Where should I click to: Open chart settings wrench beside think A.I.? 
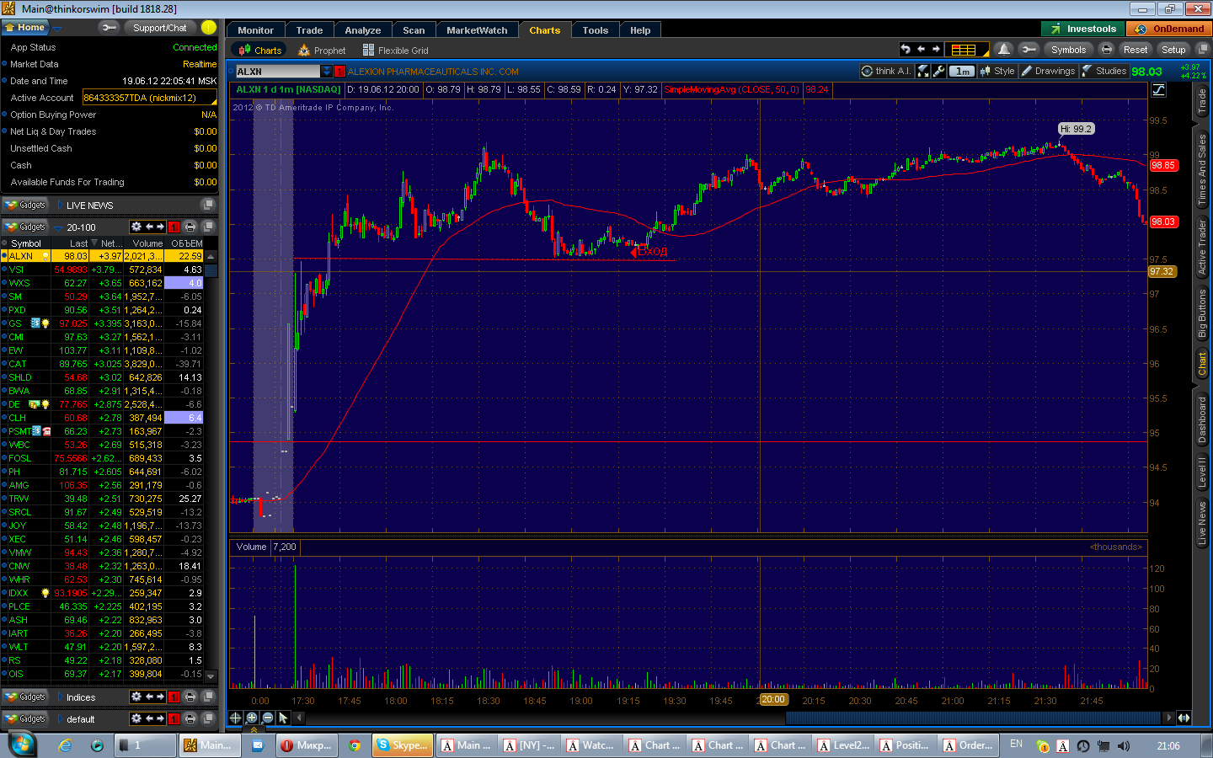(x=939, y=71)
